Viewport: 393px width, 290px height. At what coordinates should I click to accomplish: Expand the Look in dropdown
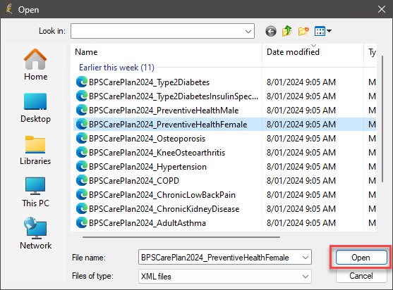pyautogui.click(x=248, y=31)
